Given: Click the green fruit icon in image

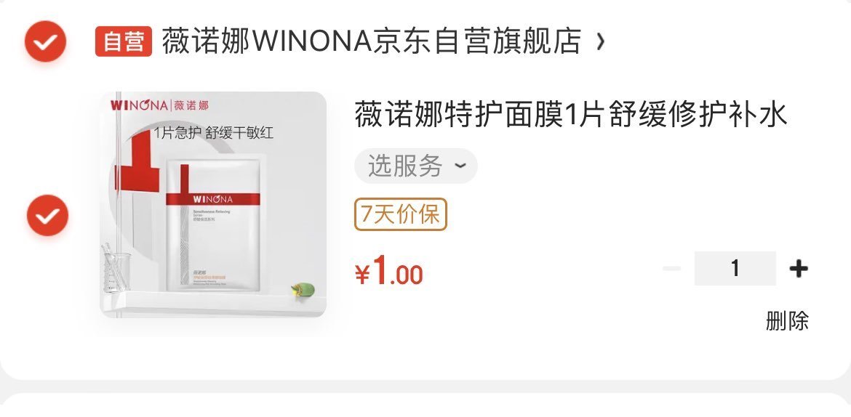Looking at the screenshot, I should click(x=303, y=290).
